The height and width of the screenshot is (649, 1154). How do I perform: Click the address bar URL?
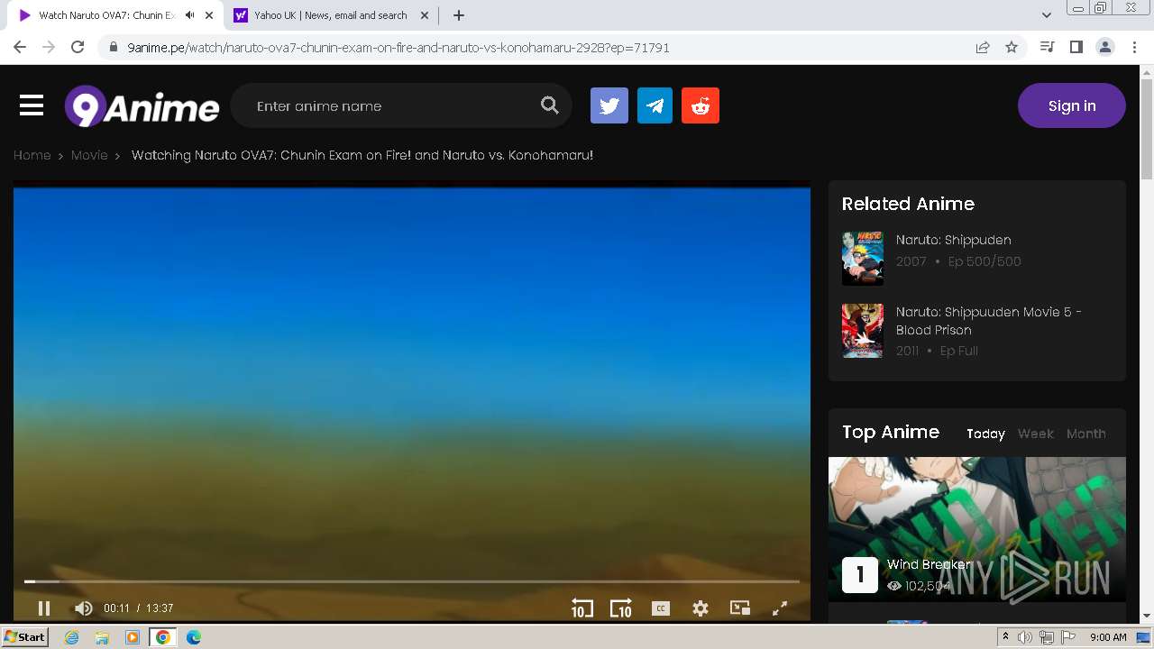398,48
